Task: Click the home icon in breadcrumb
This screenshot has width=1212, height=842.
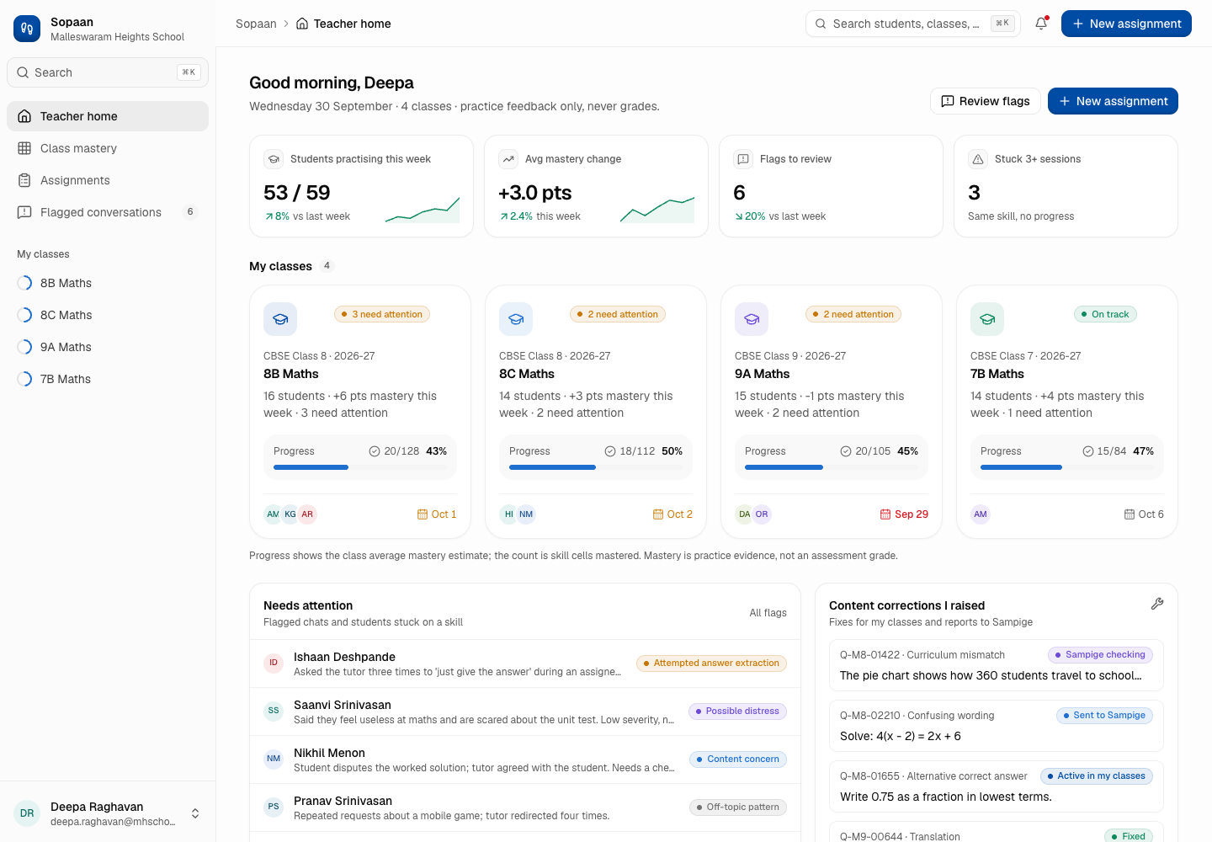Action: (302, 24)
